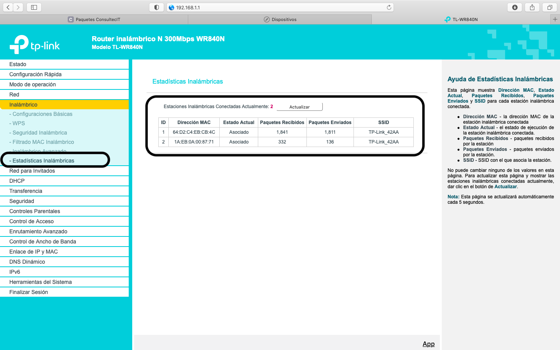This screenshot has width=560, height=350.
Task: Open a new tab with the plus button
Action: (555, 19)
